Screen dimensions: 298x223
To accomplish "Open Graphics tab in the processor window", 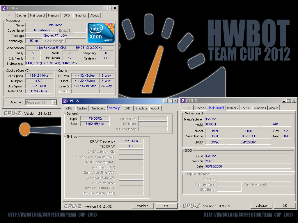I will tap(81, 15).
